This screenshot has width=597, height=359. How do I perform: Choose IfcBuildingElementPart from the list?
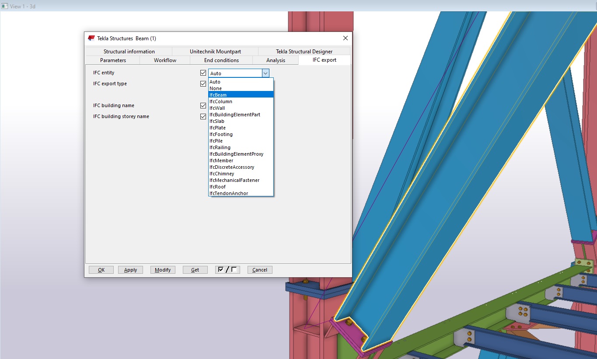click(241, 115)
